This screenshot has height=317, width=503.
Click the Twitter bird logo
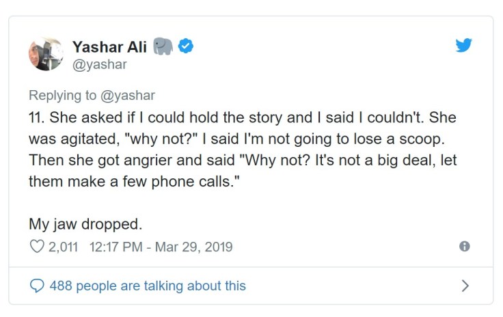tap(463, 45)
